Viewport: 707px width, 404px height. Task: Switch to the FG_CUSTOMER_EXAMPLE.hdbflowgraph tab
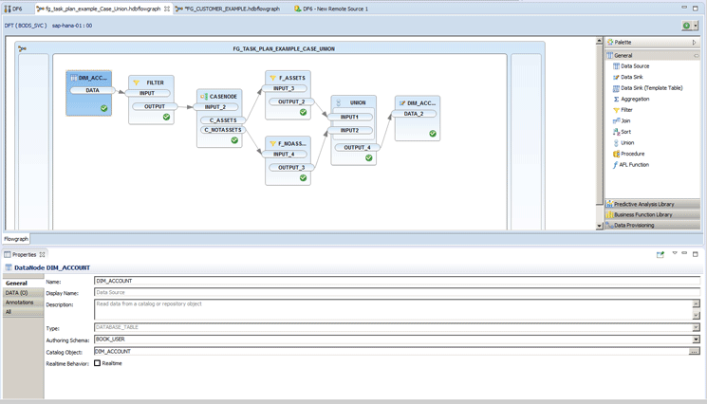[231, 9]
